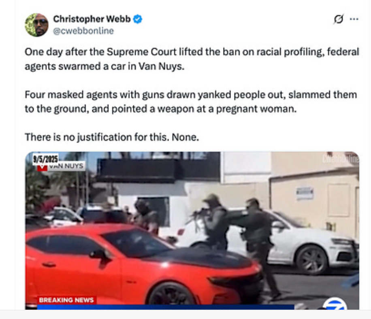Click the 'Four masked agents' paragraph

191,102
